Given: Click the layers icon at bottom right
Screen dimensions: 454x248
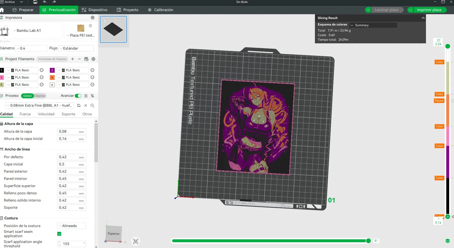Looking at the screenshot, I should pos(447,241).
